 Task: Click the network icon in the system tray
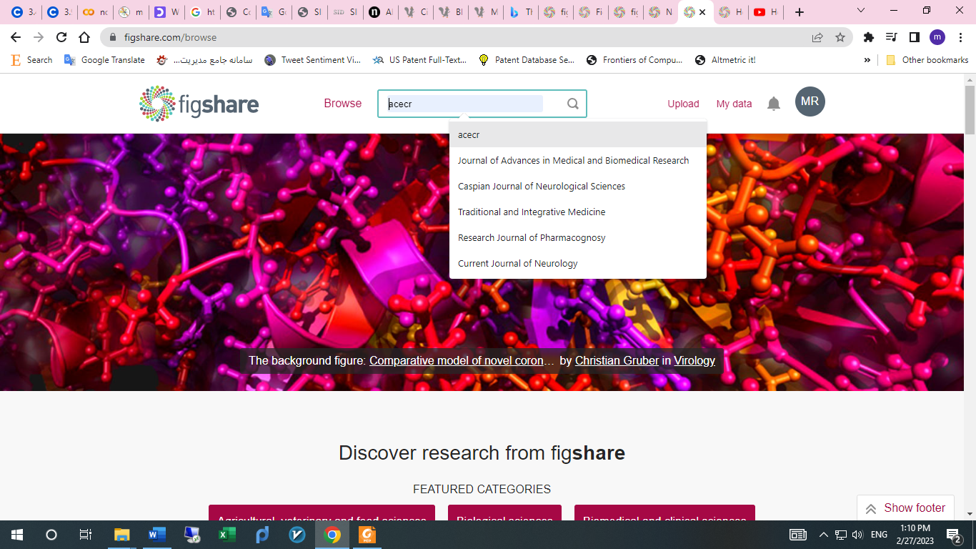pyautogui.click(x=841, y=535)
